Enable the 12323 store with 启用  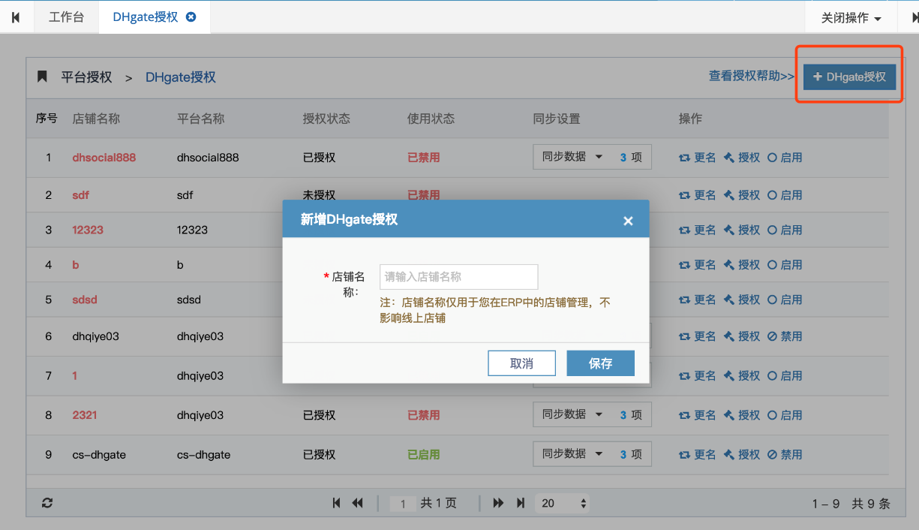click(x=785, y=230)
